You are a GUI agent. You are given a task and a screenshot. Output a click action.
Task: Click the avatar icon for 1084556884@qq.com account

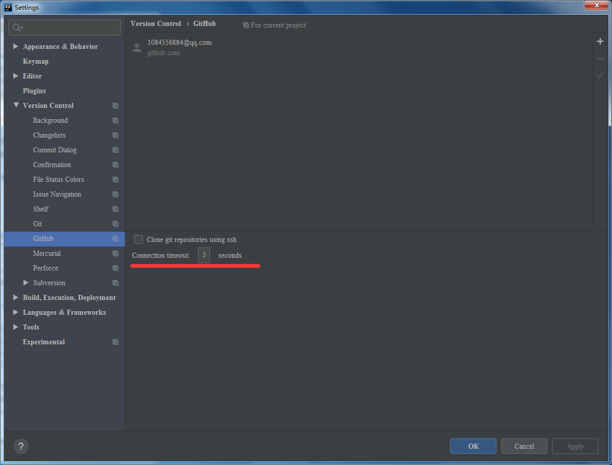pyautogui.click(x=137, y=47)
